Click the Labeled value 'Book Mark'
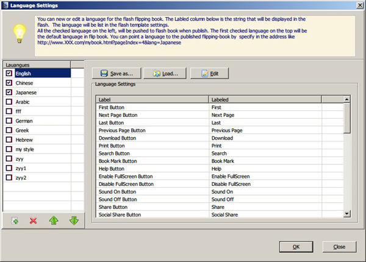Screen dimensions: 366x262 tap(223, 161)
